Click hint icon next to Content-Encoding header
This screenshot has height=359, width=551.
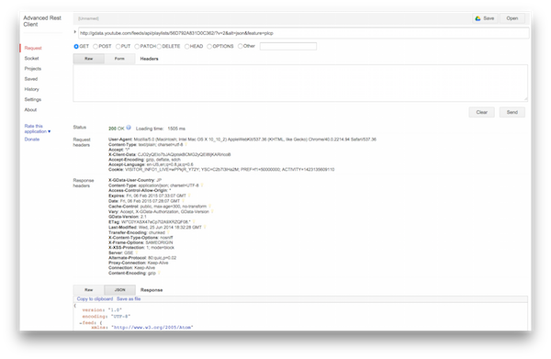coord(159,273)
